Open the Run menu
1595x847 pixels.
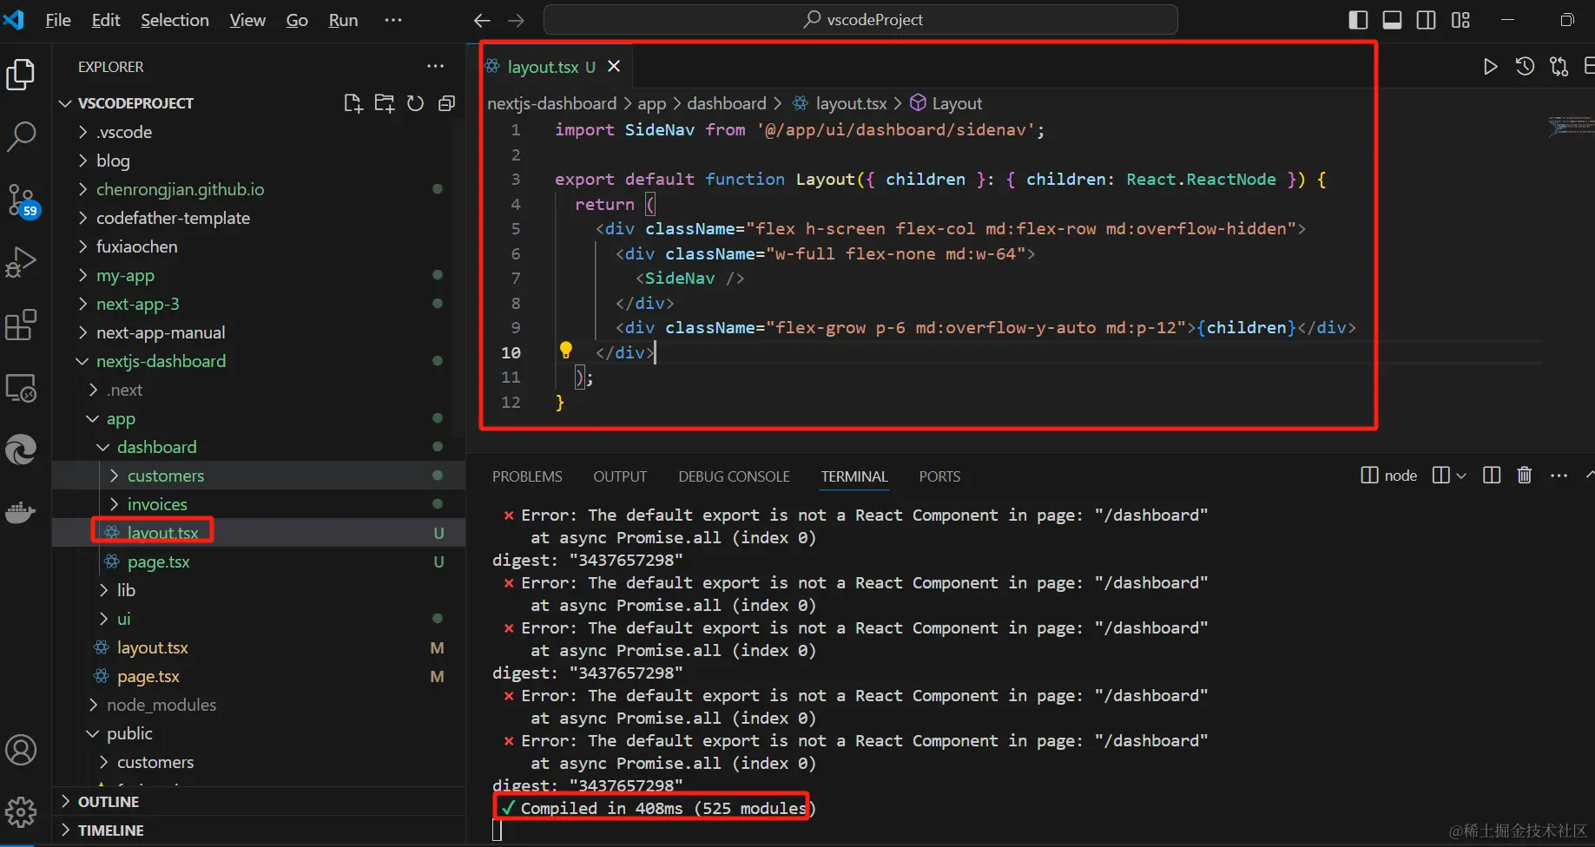coord(343,20)
